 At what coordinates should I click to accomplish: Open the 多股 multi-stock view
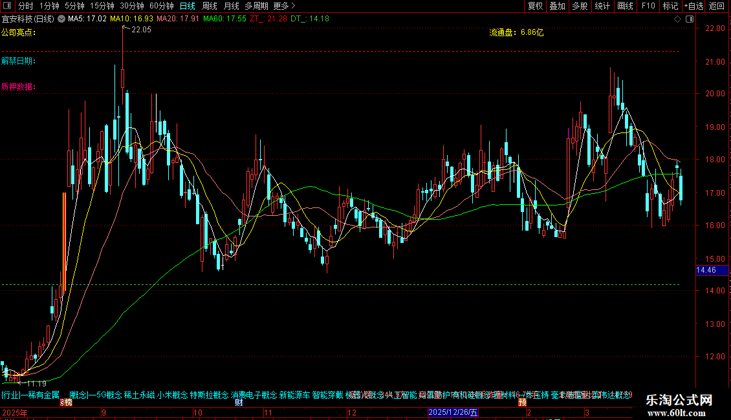tap(580, 6)
